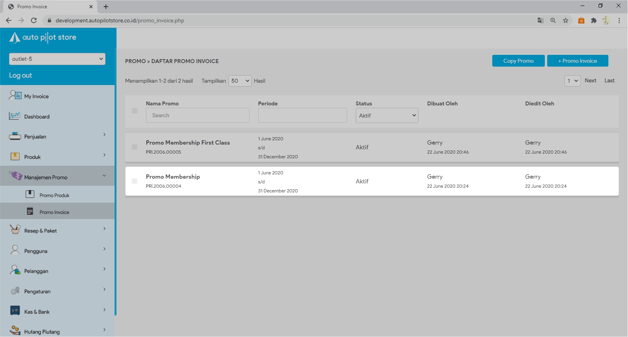Open Promo Produk submenu item
Image resolution: width=628 pixels, height=337 pixels.
coord(54,195)
